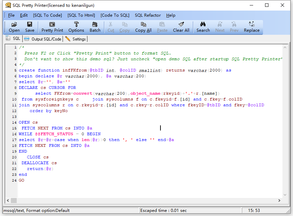This screenshot has height=216, width=293.
Task: Click '@@FETCH_STATUS' on line 16
Action: point(54,134)
